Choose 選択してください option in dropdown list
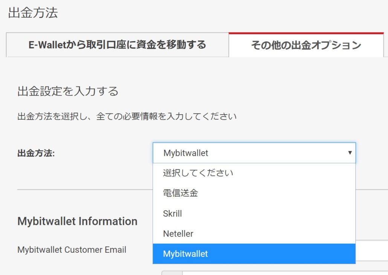This screenshot has width=388, height=275. [x=254, y=173]
